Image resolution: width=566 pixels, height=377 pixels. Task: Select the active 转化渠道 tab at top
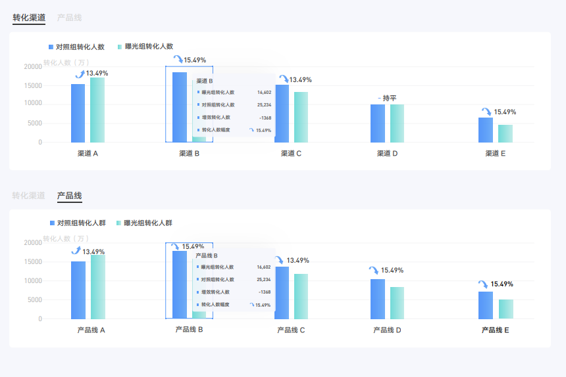point(29,18)
